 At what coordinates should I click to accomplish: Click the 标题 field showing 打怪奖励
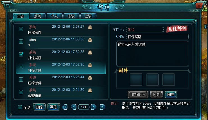click(x=158, y=37)
